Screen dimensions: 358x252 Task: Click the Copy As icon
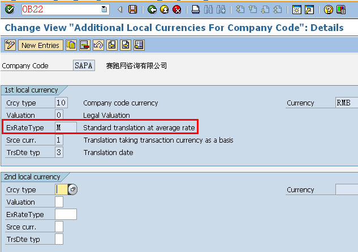(x=71, y=45)
